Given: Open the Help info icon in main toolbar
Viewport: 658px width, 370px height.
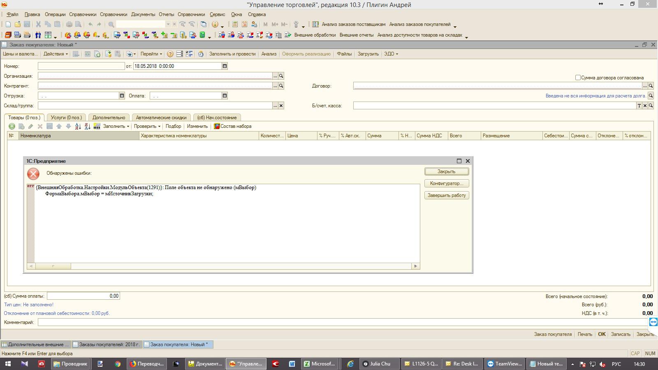Looking at the screenshot, I should [215, 25].
